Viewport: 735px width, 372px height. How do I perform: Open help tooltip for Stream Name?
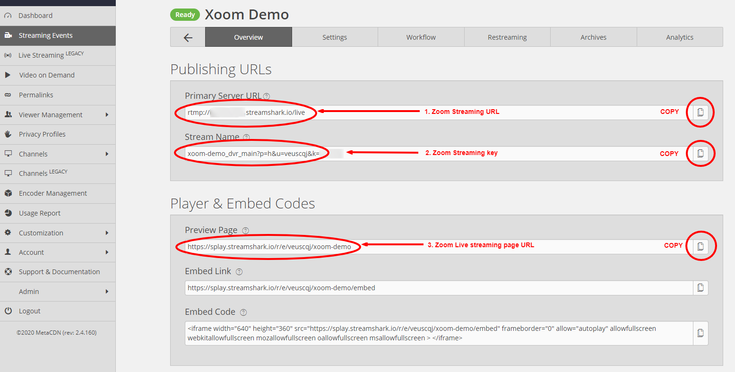tap(246, 137)
